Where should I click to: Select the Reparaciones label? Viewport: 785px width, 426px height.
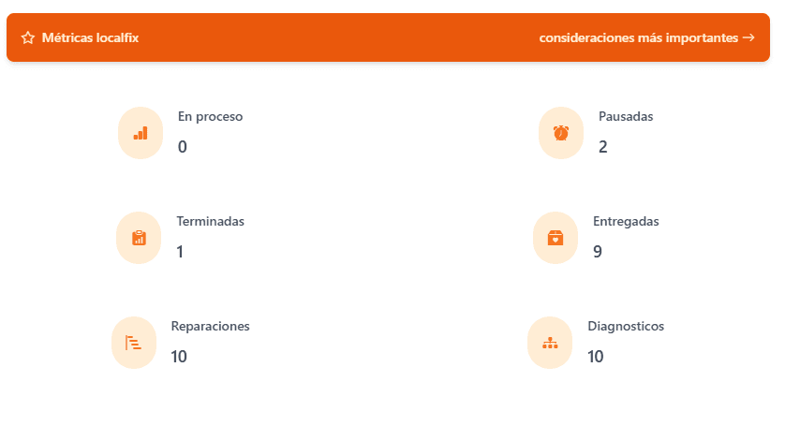tap(210, 327)
